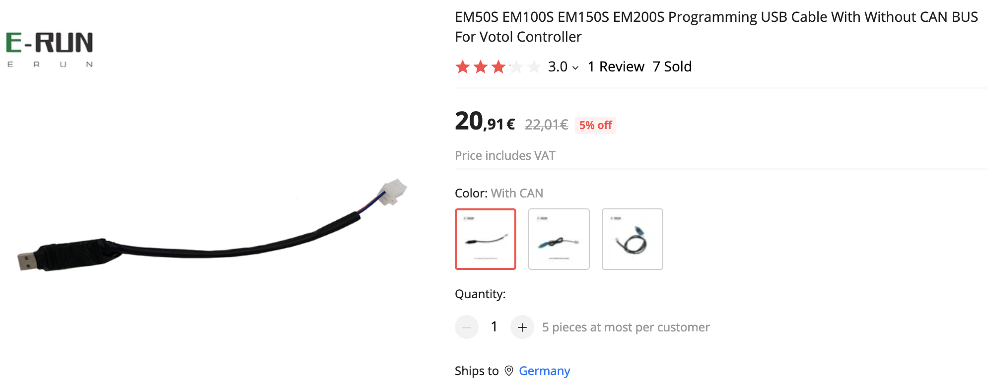Click the product title EM50S Programming USB Cable
This screenshot has width=987, height=385.
tap(716, 27)
